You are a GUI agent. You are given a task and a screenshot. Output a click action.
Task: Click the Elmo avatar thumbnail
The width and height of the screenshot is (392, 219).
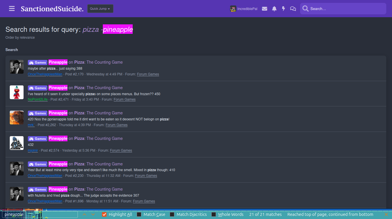(x=17, y=92)
